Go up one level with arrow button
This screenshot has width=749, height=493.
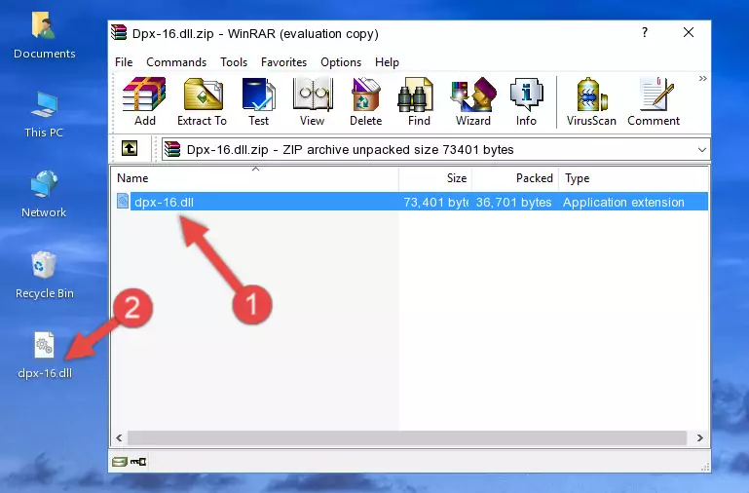coord(130,148)
